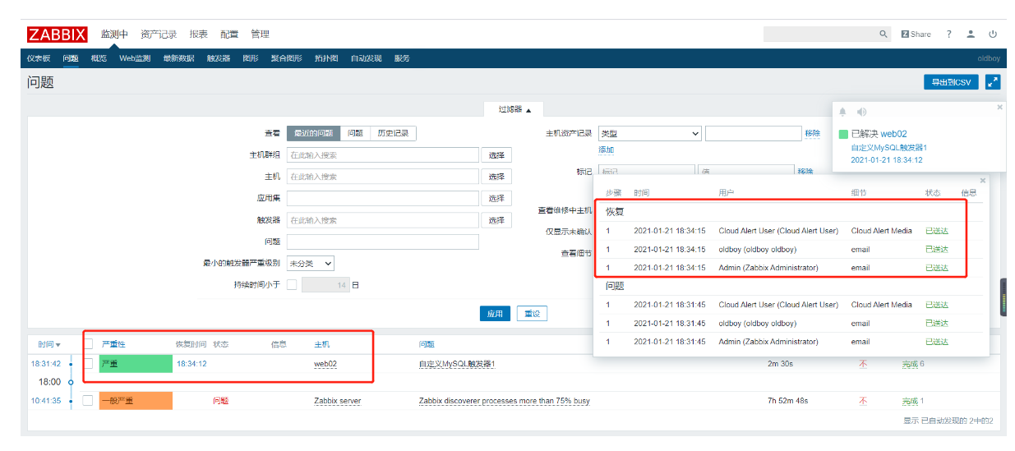
Task: Go to the Web监测 submenu
Action: (x=135, y=58)
